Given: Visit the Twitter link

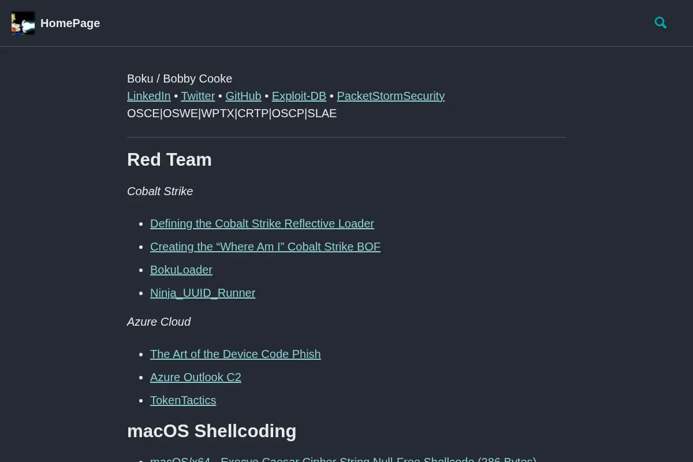Looking at the screenshot, I should tap(198, 96).
